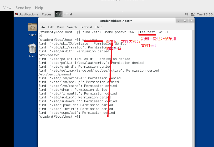Click the '/etc/selinux/targeted/modules/active' line
Viewport: 214px width, 147px height.
point(99,71)
